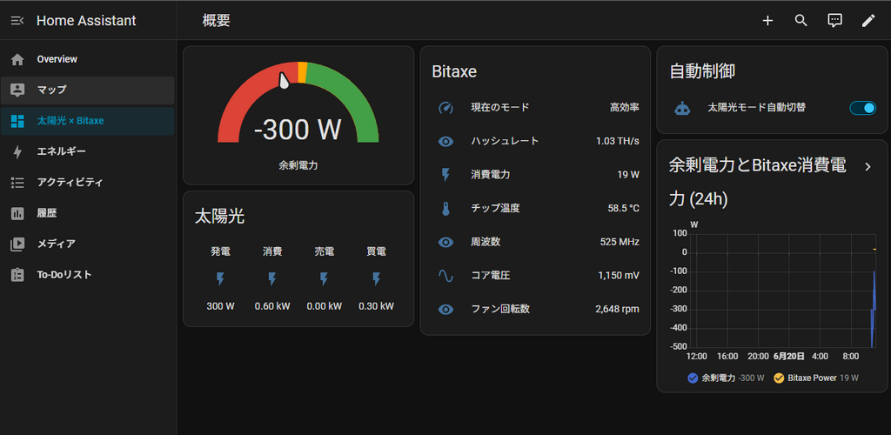Click the 2,648 rpm fan speed value
891x435 pixels.
pyautogui.click(x=617, y=309)
